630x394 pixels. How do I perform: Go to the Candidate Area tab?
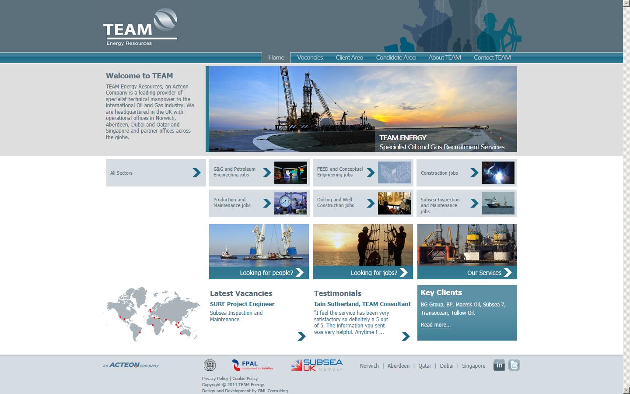coord(395,57)
